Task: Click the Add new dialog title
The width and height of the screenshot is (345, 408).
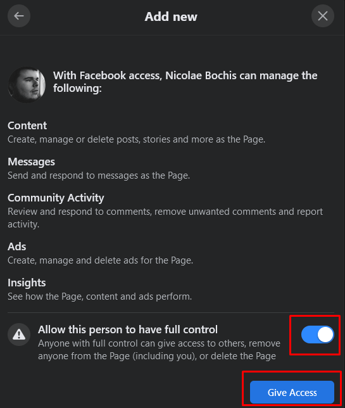Action: click(x=171, y=16)
